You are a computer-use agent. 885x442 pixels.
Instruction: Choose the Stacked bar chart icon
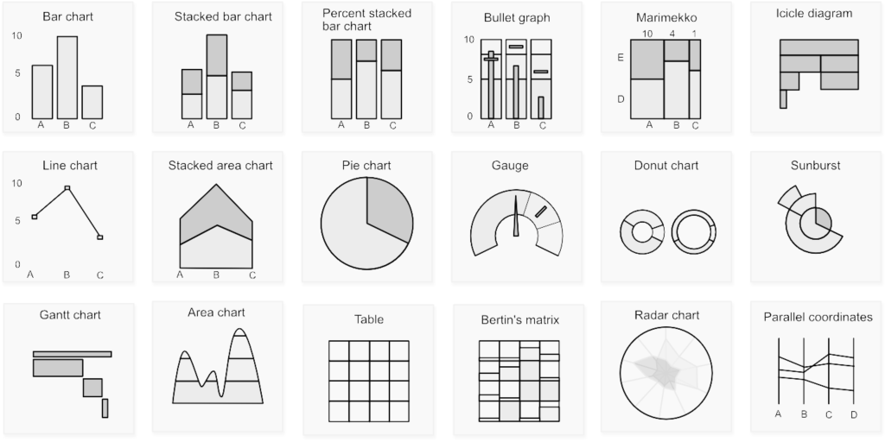click(x=216, y=78)
